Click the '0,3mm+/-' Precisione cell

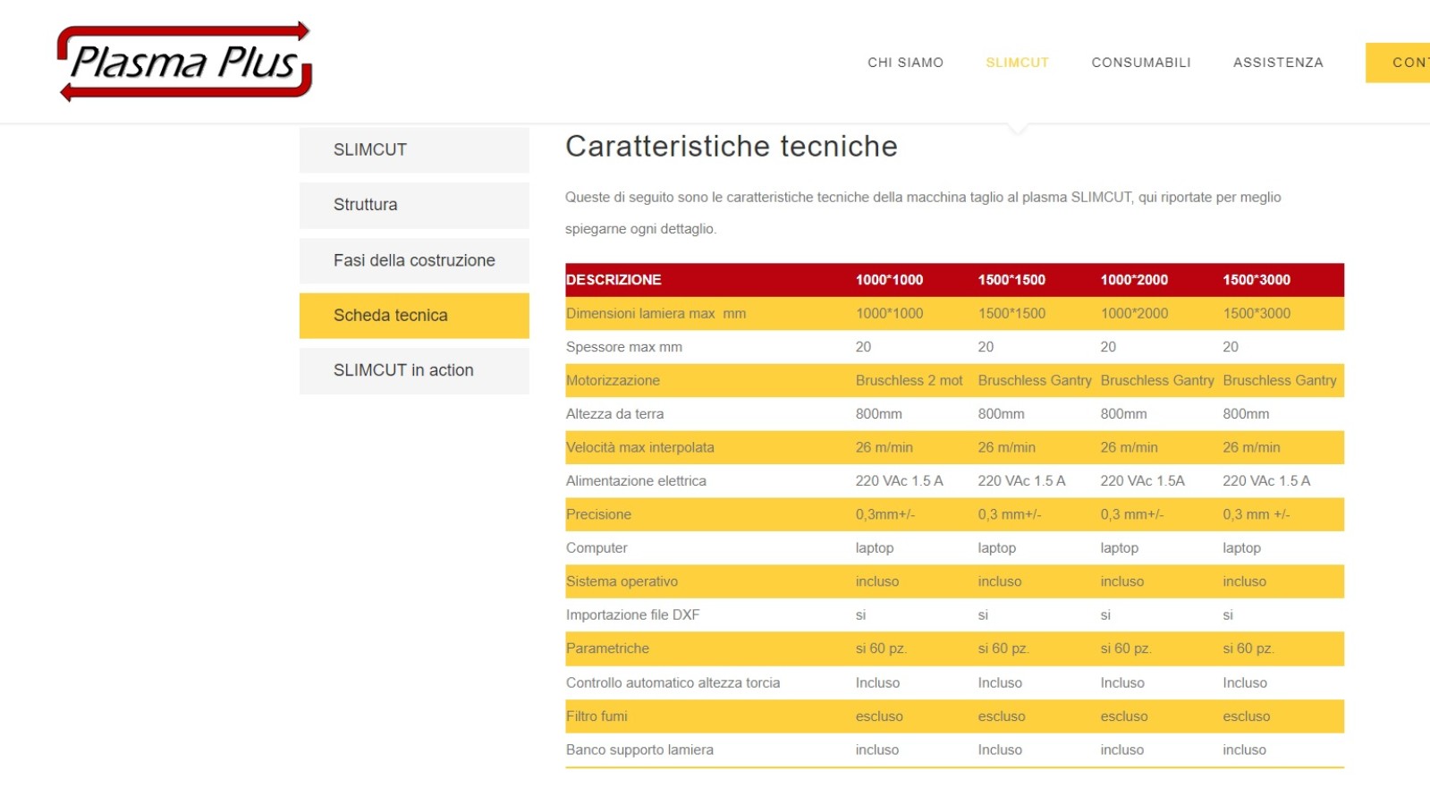[x=885, y=515]
